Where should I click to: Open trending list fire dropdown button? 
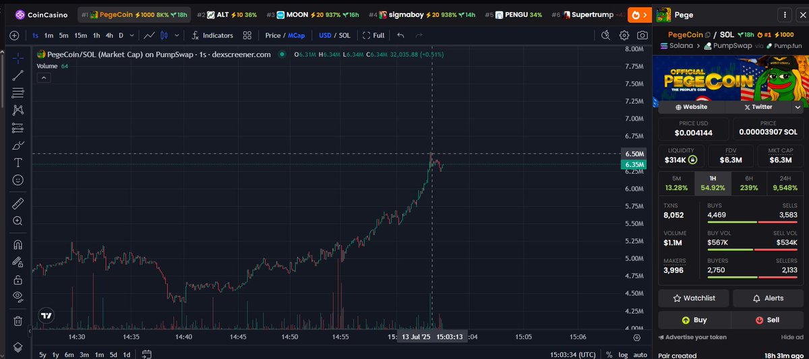[638, 14]
